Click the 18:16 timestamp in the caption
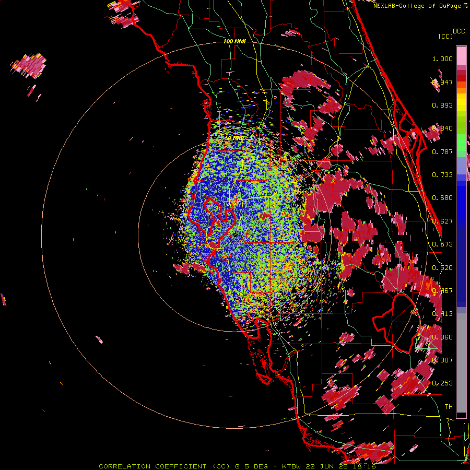This screenshot has width=470, height=470. coord(363,466)
